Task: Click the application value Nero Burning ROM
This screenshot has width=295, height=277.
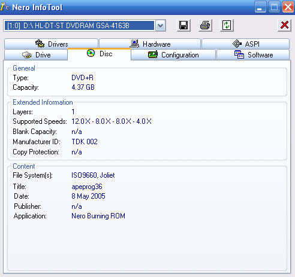Action: pos(98,216)
